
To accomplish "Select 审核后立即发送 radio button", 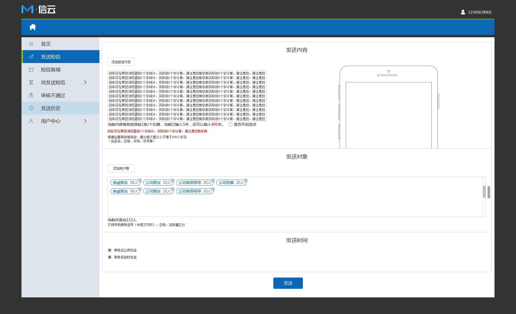I will pos(109,250).
